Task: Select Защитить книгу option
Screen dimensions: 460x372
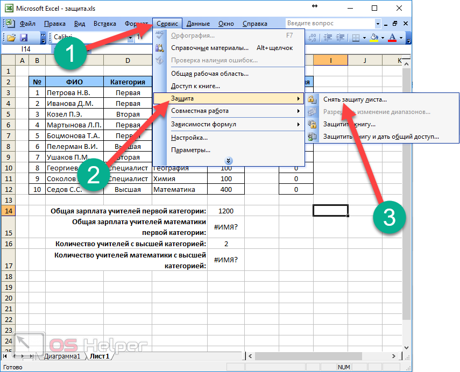Action: coord(383,124)
